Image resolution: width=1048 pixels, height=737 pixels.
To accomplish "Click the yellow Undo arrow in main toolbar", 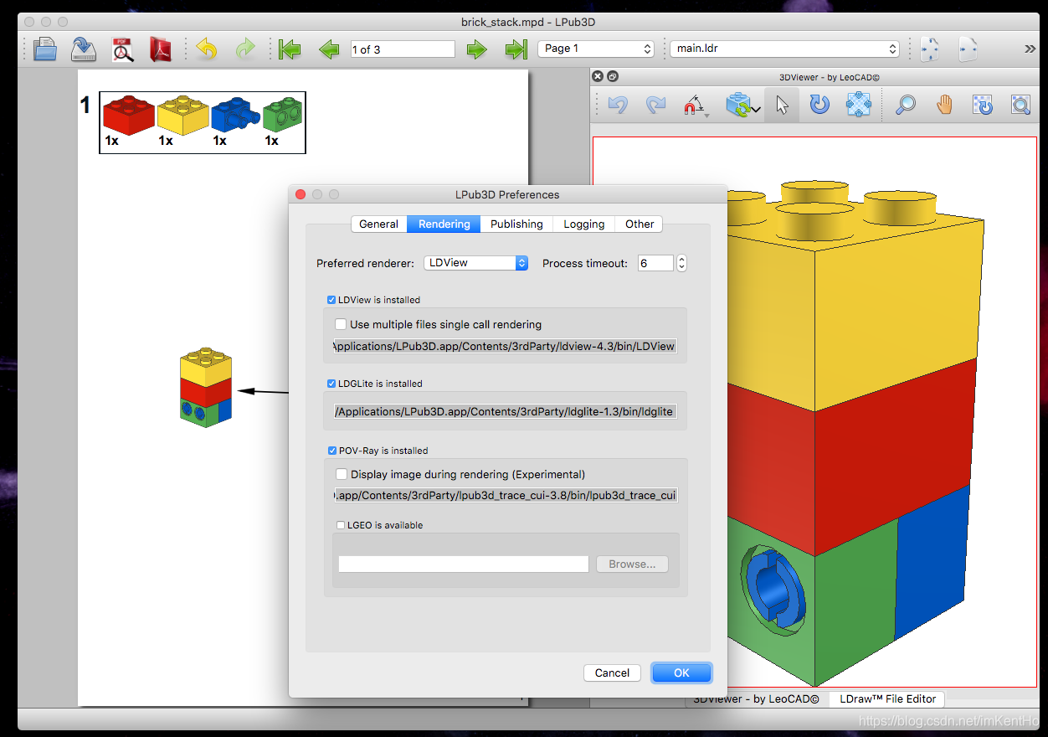I will pos(207,49).
